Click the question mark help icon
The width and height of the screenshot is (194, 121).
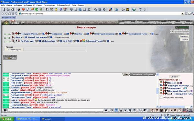[140, 9]
